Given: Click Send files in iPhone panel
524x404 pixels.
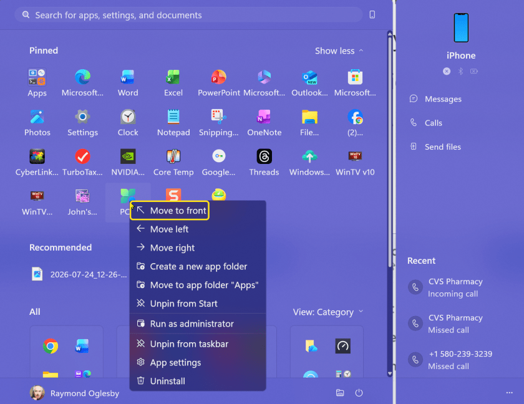Looking at the screenshot, I should click(x=435, y=147).
